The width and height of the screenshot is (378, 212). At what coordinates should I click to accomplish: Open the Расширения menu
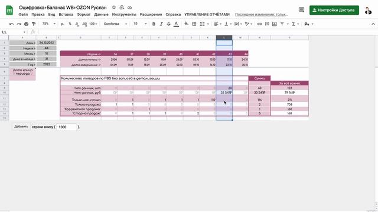tap(151, 14)
